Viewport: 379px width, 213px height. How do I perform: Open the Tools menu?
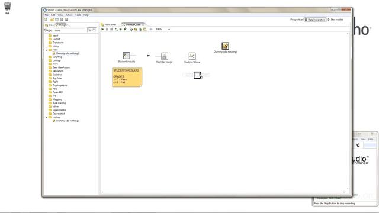tap(78, 15)
